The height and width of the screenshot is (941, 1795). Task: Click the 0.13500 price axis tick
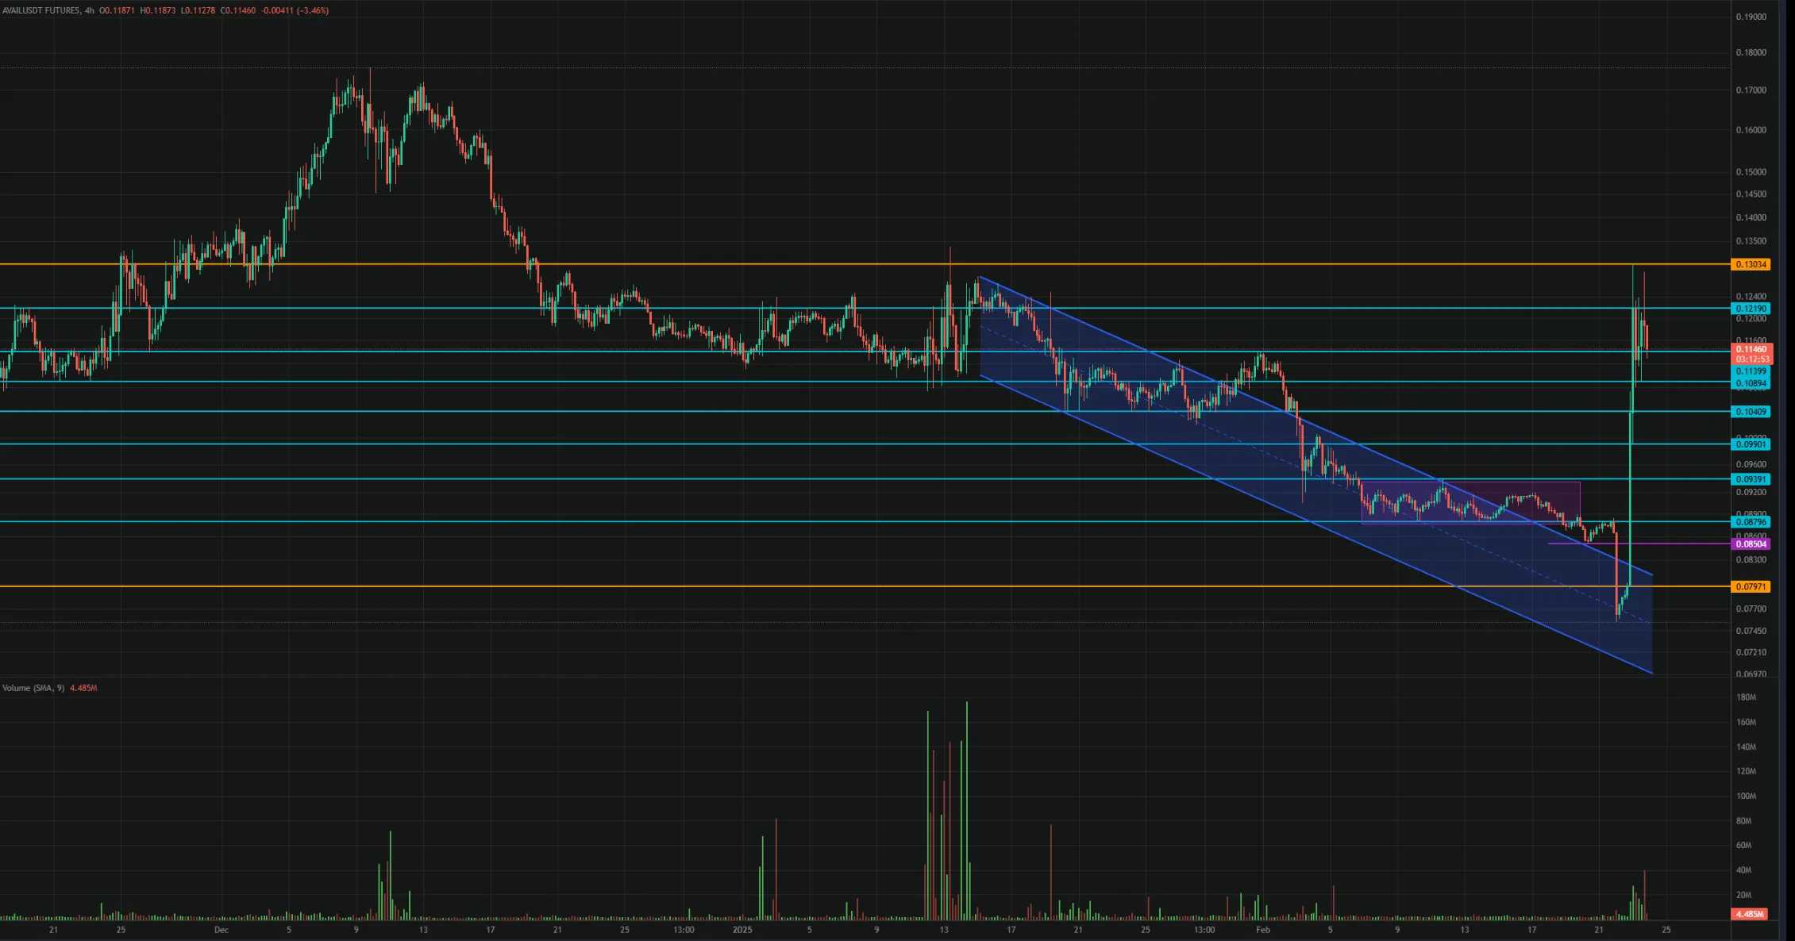click(1751, 241)
